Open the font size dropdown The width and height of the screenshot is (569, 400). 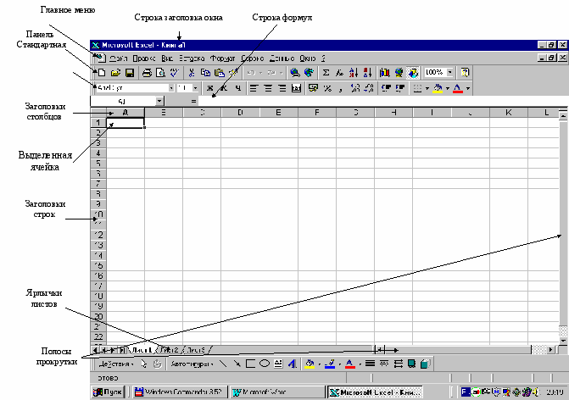pos(195,88)
